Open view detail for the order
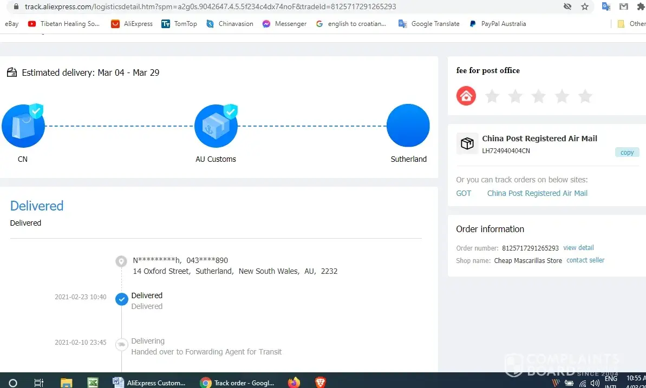646x388 pixels. tap(578, 247)
